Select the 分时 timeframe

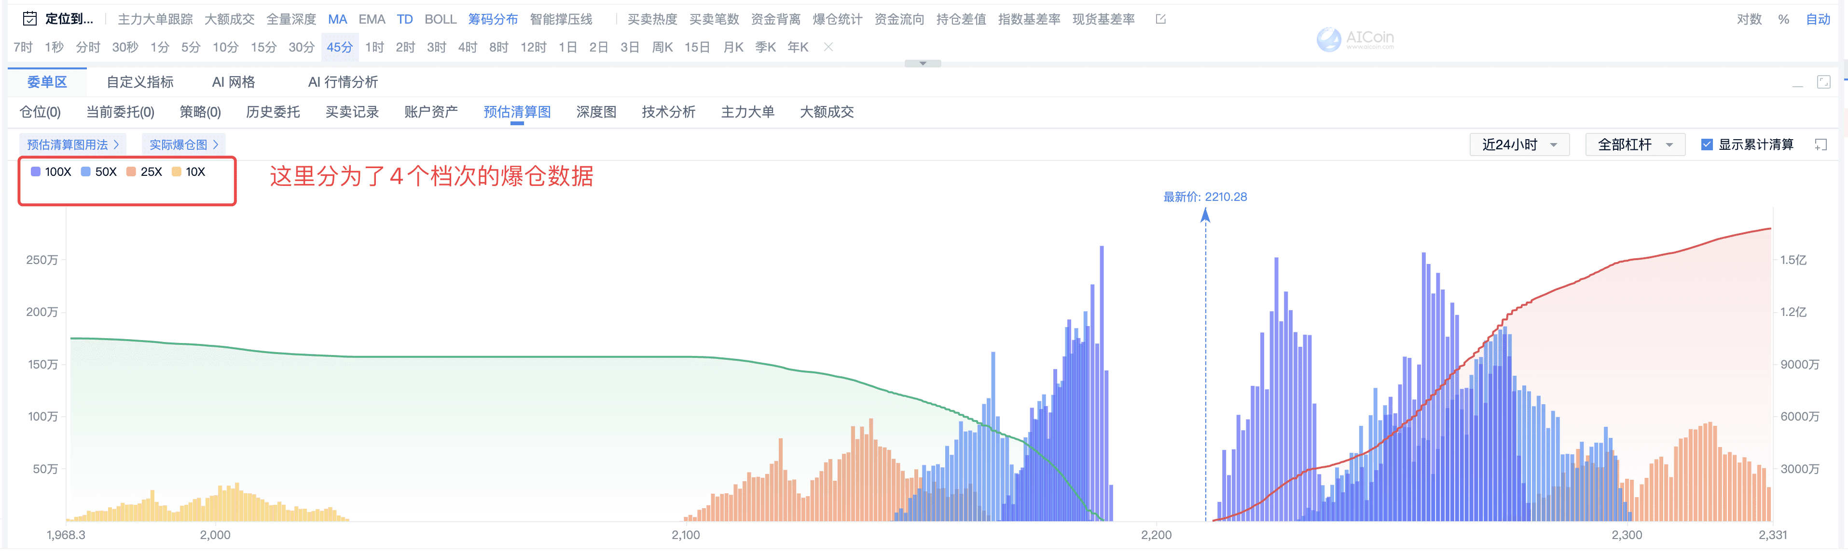[88, 47]
